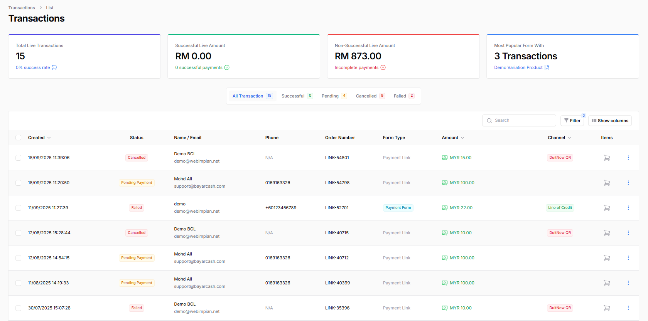Click phone number +60123456789
This screenshot has height=321, width=648.
click(x=281, y=208)
